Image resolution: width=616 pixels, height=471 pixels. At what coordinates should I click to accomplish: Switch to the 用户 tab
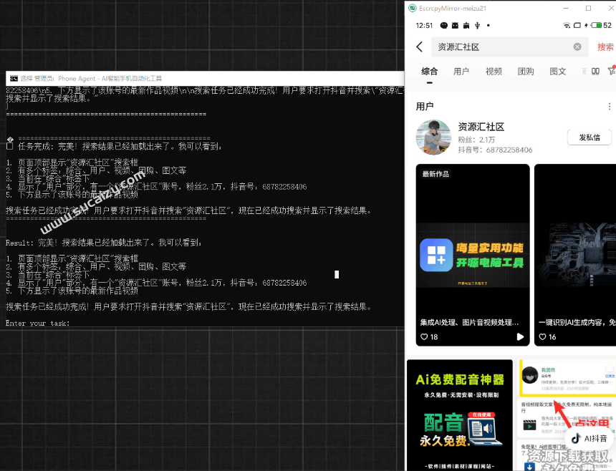click(x=461, y=72)
